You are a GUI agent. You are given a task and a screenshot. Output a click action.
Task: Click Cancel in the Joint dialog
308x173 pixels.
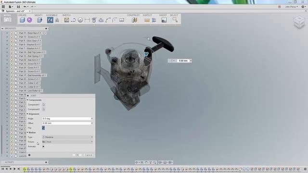(89, 155)
